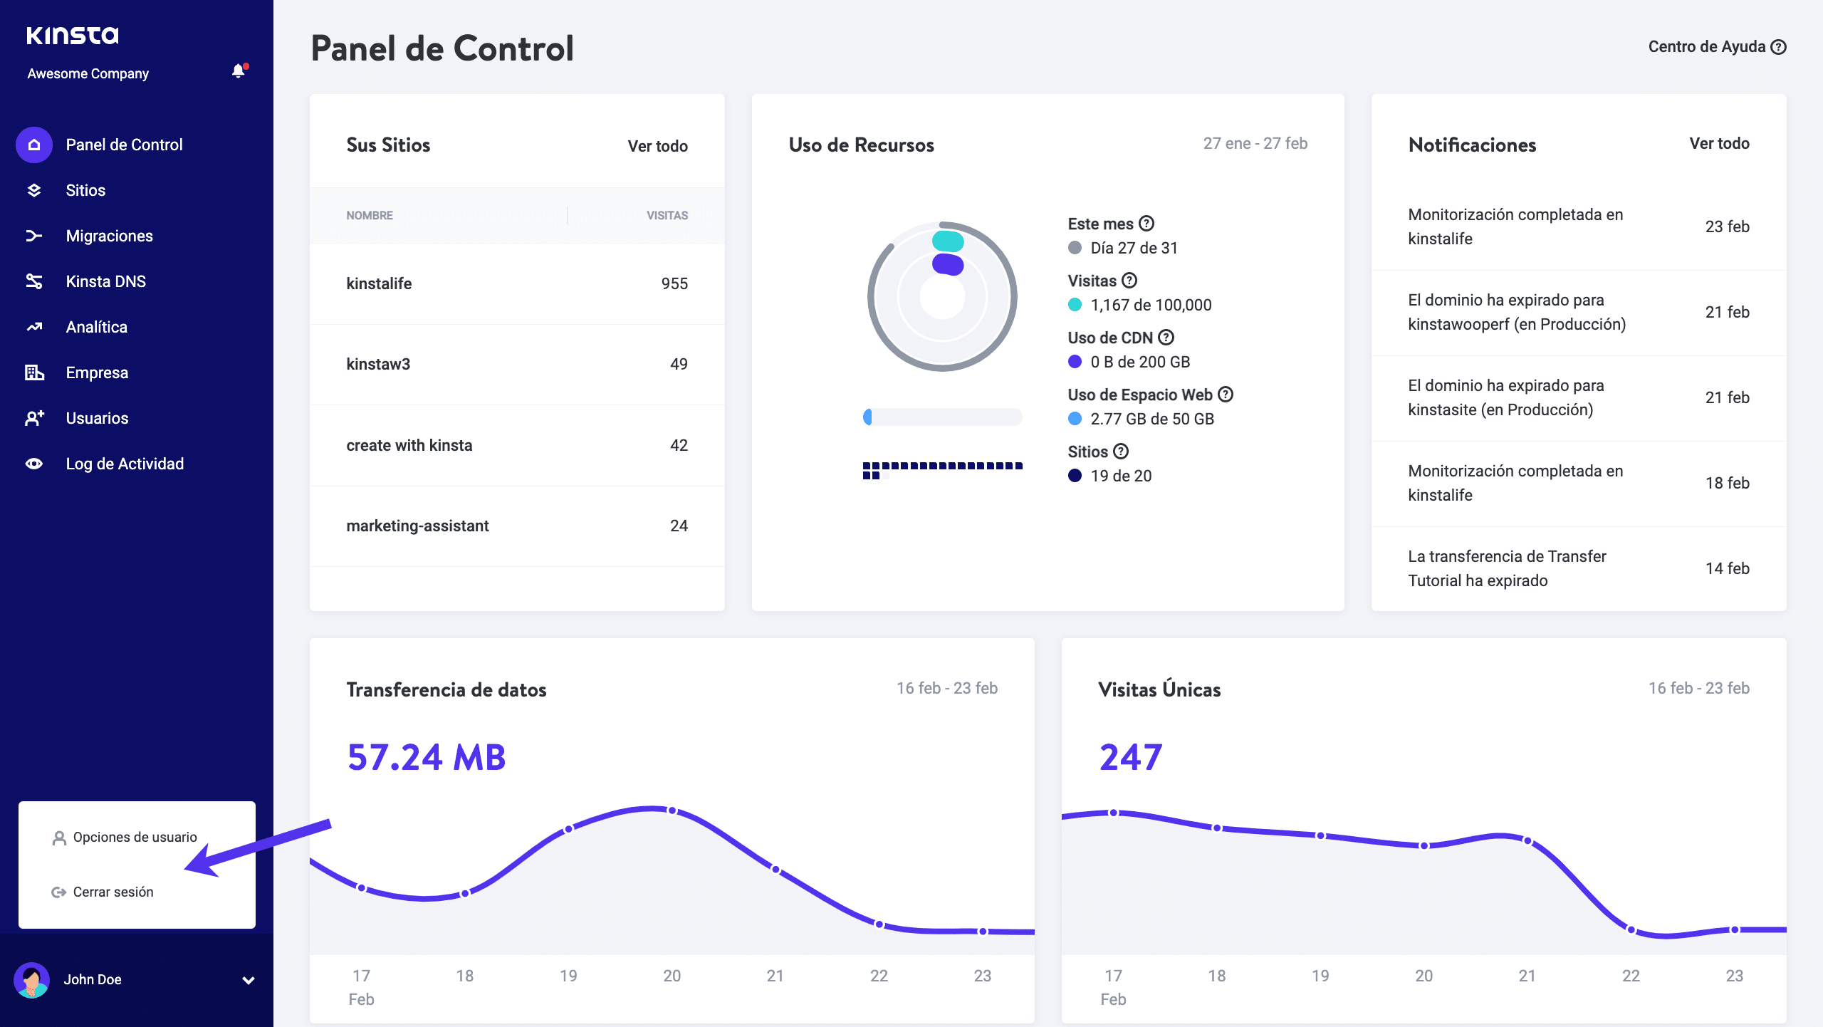Click the Migraciones arrow icon
This screenshot has width=1823, height=1027.
[x=33, y=236]
